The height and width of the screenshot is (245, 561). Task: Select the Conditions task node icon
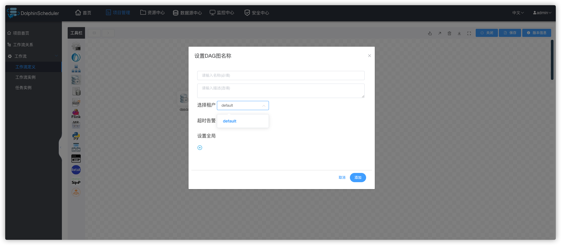click(x=76, y=192)
